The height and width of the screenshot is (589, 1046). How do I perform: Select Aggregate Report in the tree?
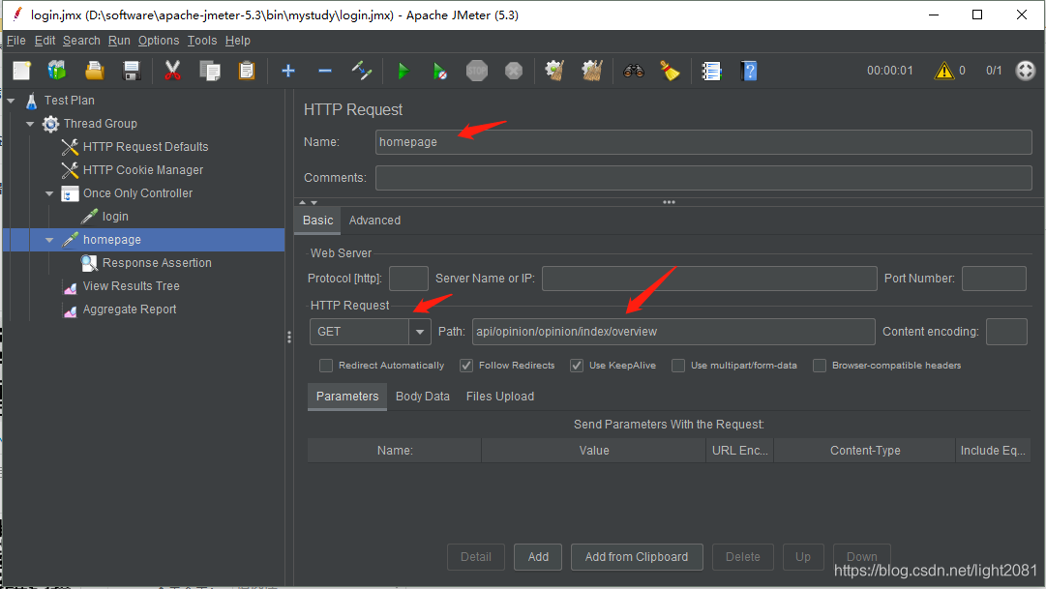130,309
